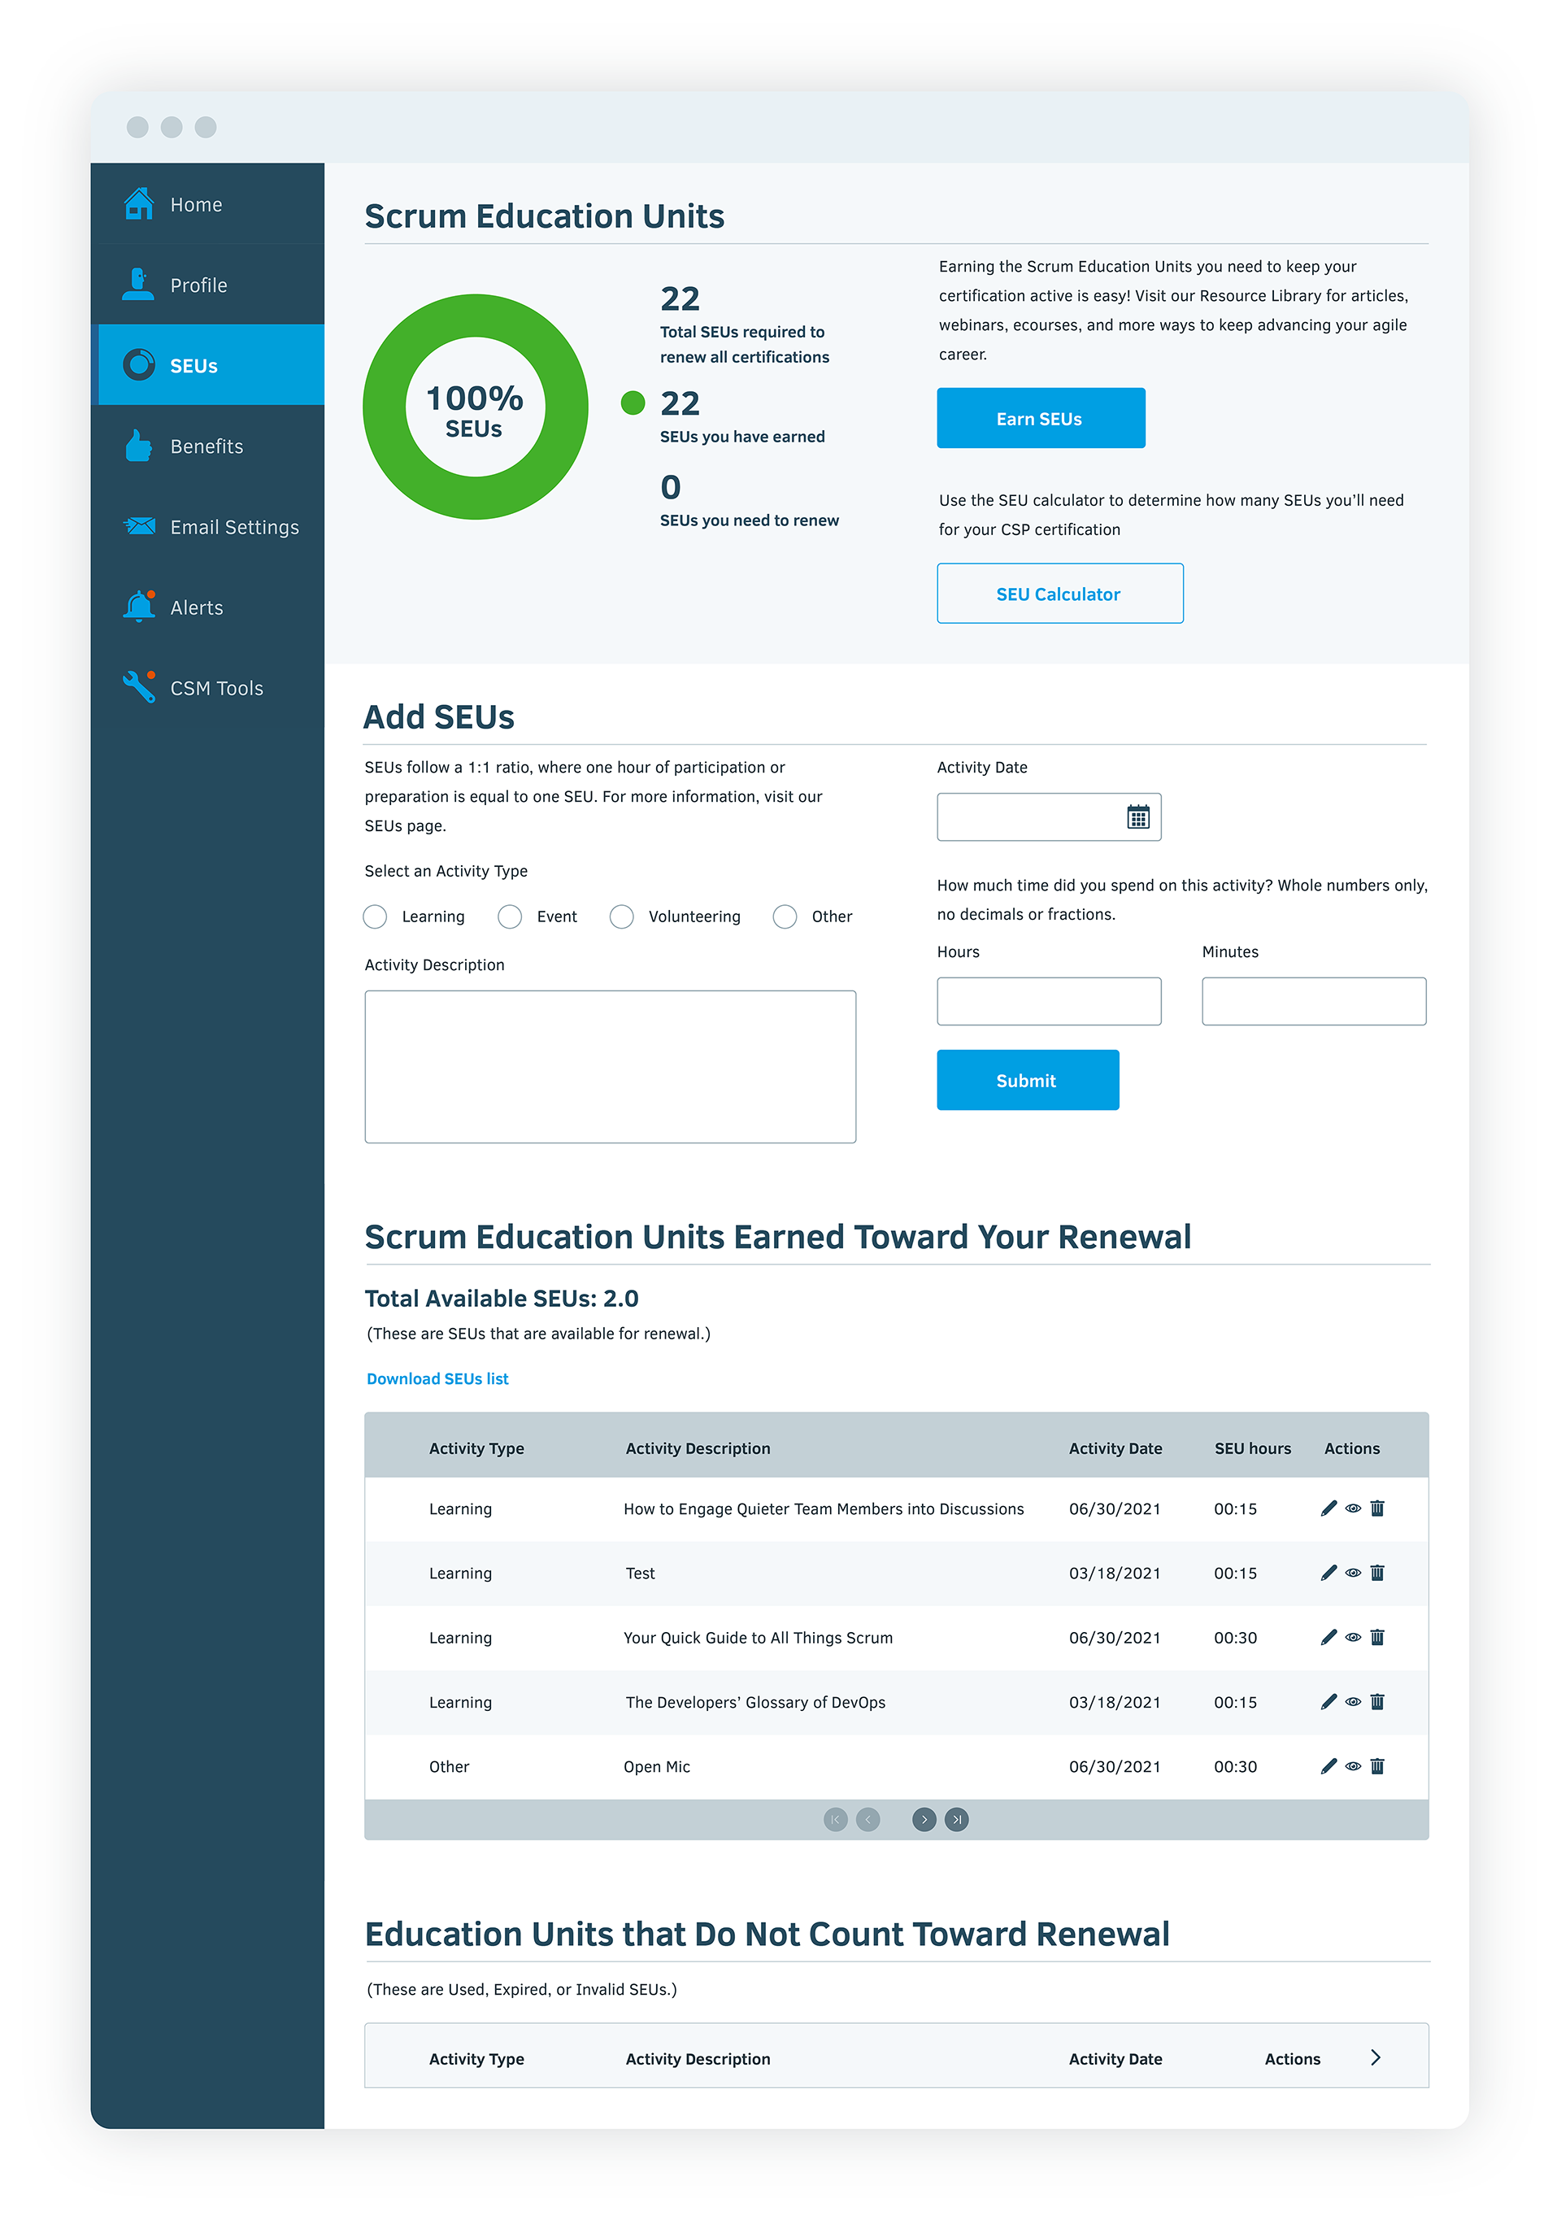Click into the Activity Date field

1049,817
